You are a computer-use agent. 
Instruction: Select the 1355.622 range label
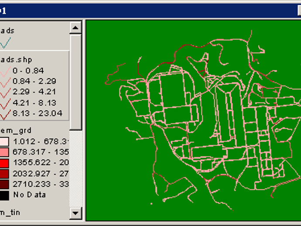click(x=41, y=163)
